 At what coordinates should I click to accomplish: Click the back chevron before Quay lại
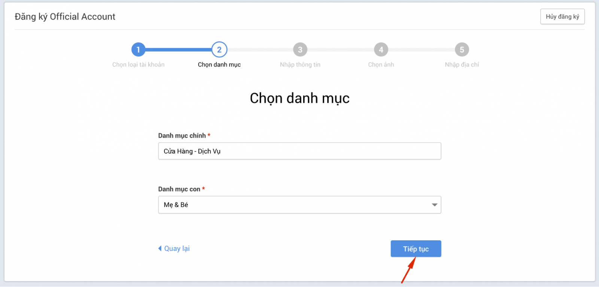point(160,249)
